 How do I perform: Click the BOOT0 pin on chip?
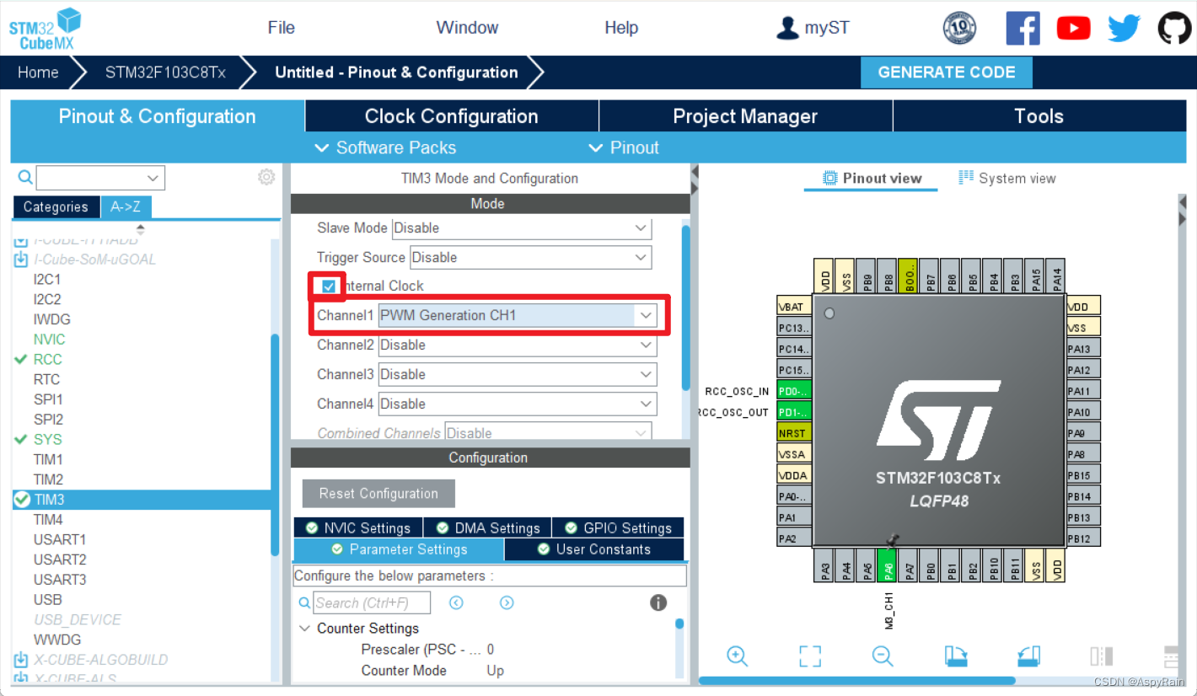pos(909,276)
